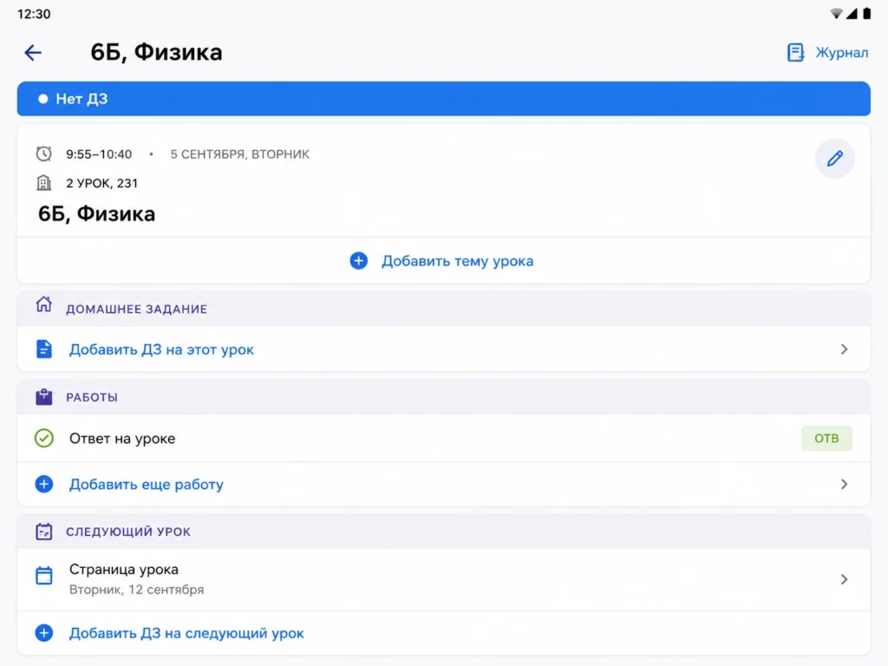Open Страница урока for 12 сентября

coord(443,579)
